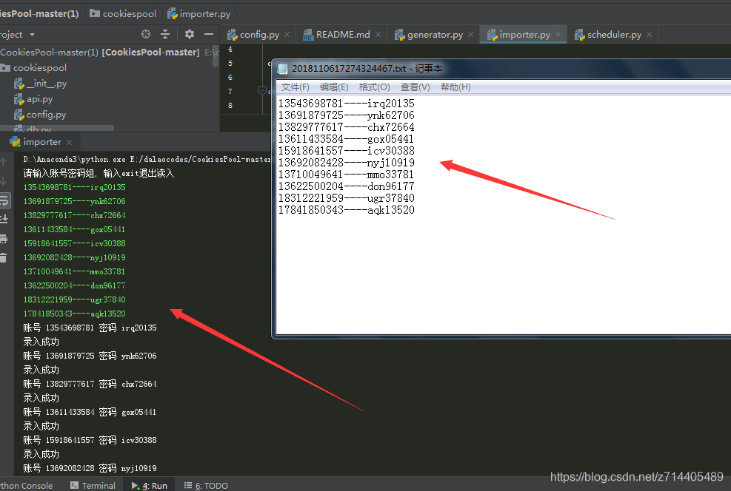Open the 4: Run tool window
Image resolution: width=731 pixels, height=491 pixels.
(149, 485)
